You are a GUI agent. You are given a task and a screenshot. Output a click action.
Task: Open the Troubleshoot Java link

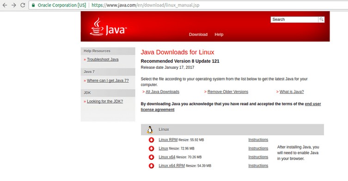103,60
